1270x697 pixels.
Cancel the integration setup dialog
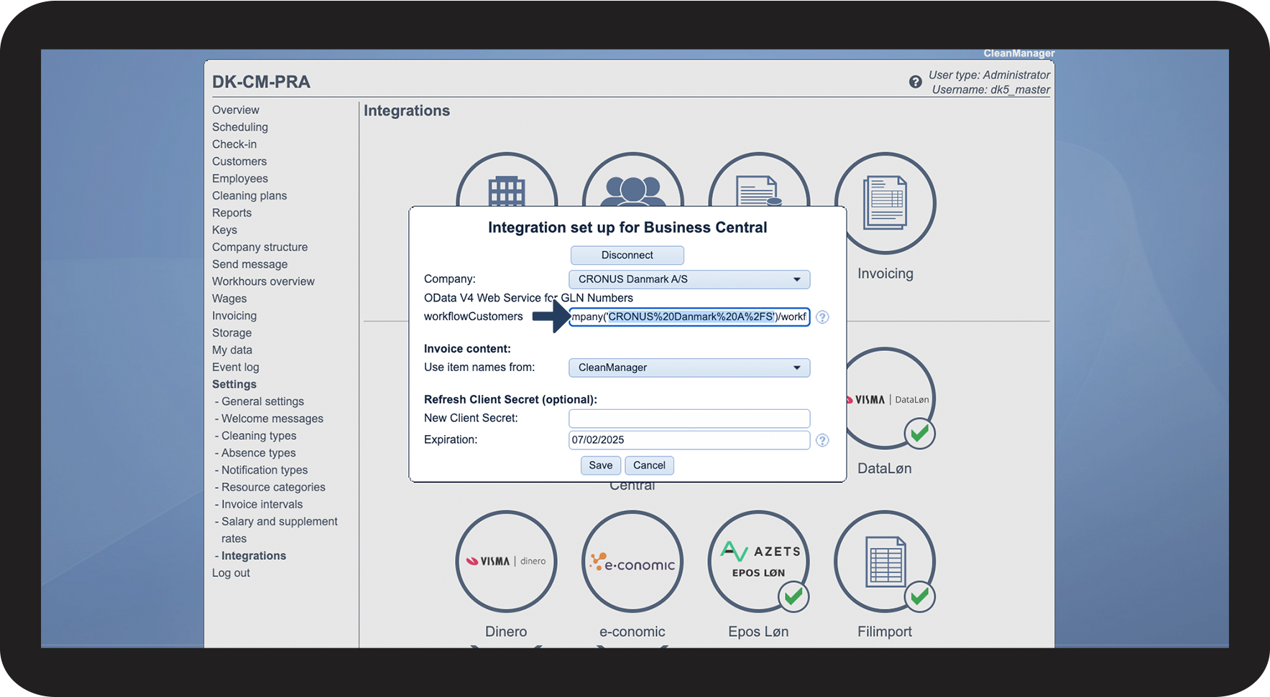pos(649,465)
